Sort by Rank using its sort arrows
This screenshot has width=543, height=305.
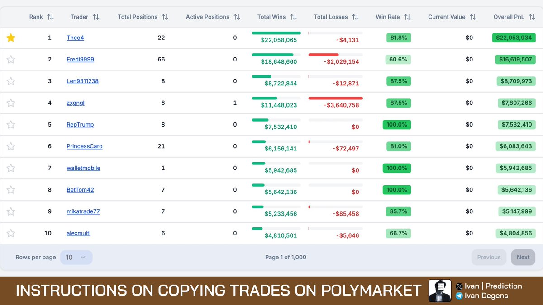[50, 17]
